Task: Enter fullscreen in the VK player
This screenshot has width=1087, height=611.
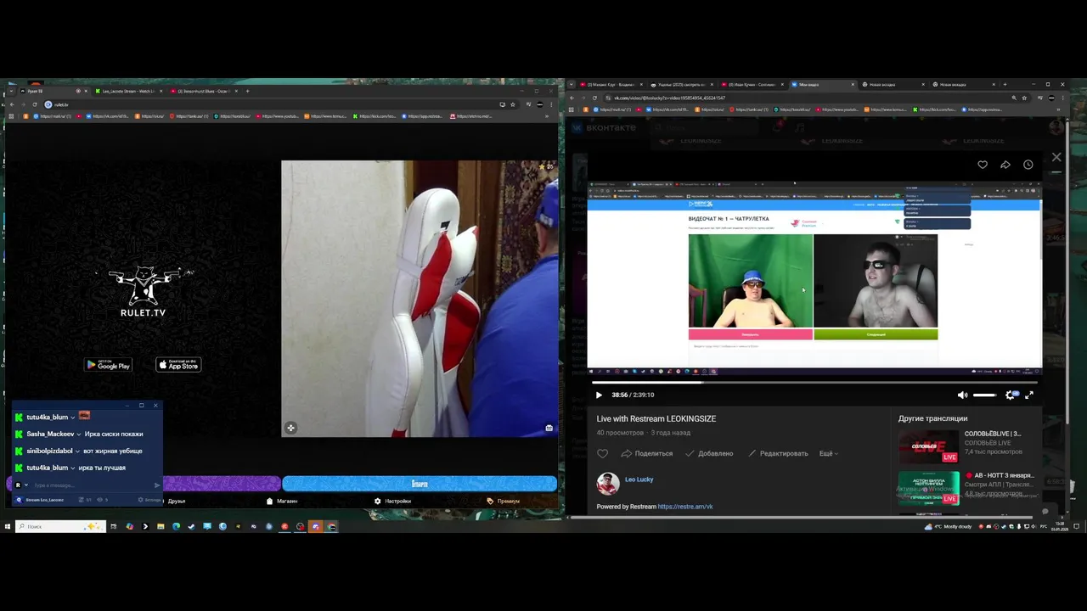Action: 1029,395
